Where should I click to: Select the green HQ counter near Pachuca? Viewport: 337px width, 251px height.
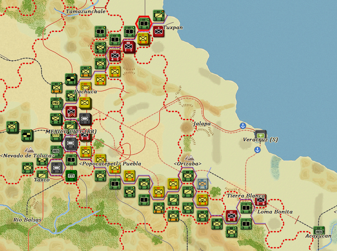point(55,103)
